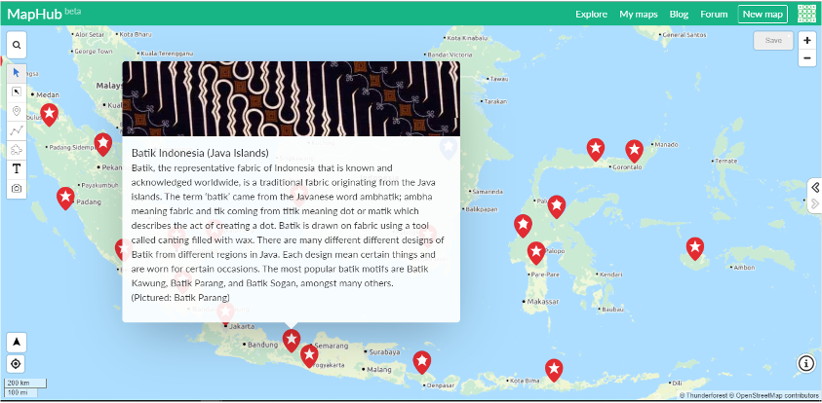Go to My maps

639,15
